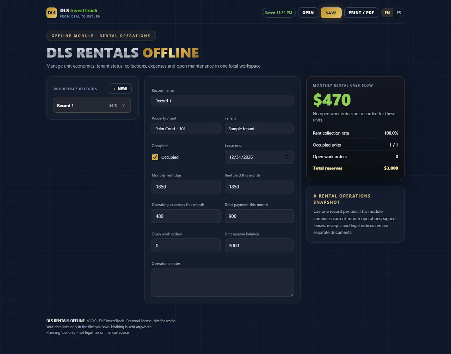Open the lease end calendar picker icon
The width and height of the screenshot is (451, 354).
286,157
